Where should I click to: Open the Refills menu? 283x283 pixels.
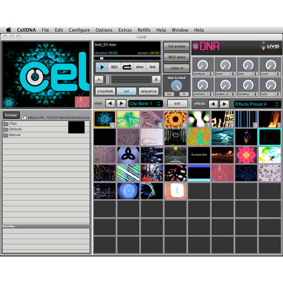pos(144,30)
